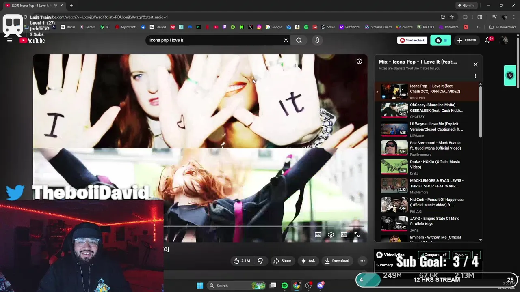Open Spotify from the taskbar
The height and width of the screenshot is (292, 520).
click(x=284, y=286)
